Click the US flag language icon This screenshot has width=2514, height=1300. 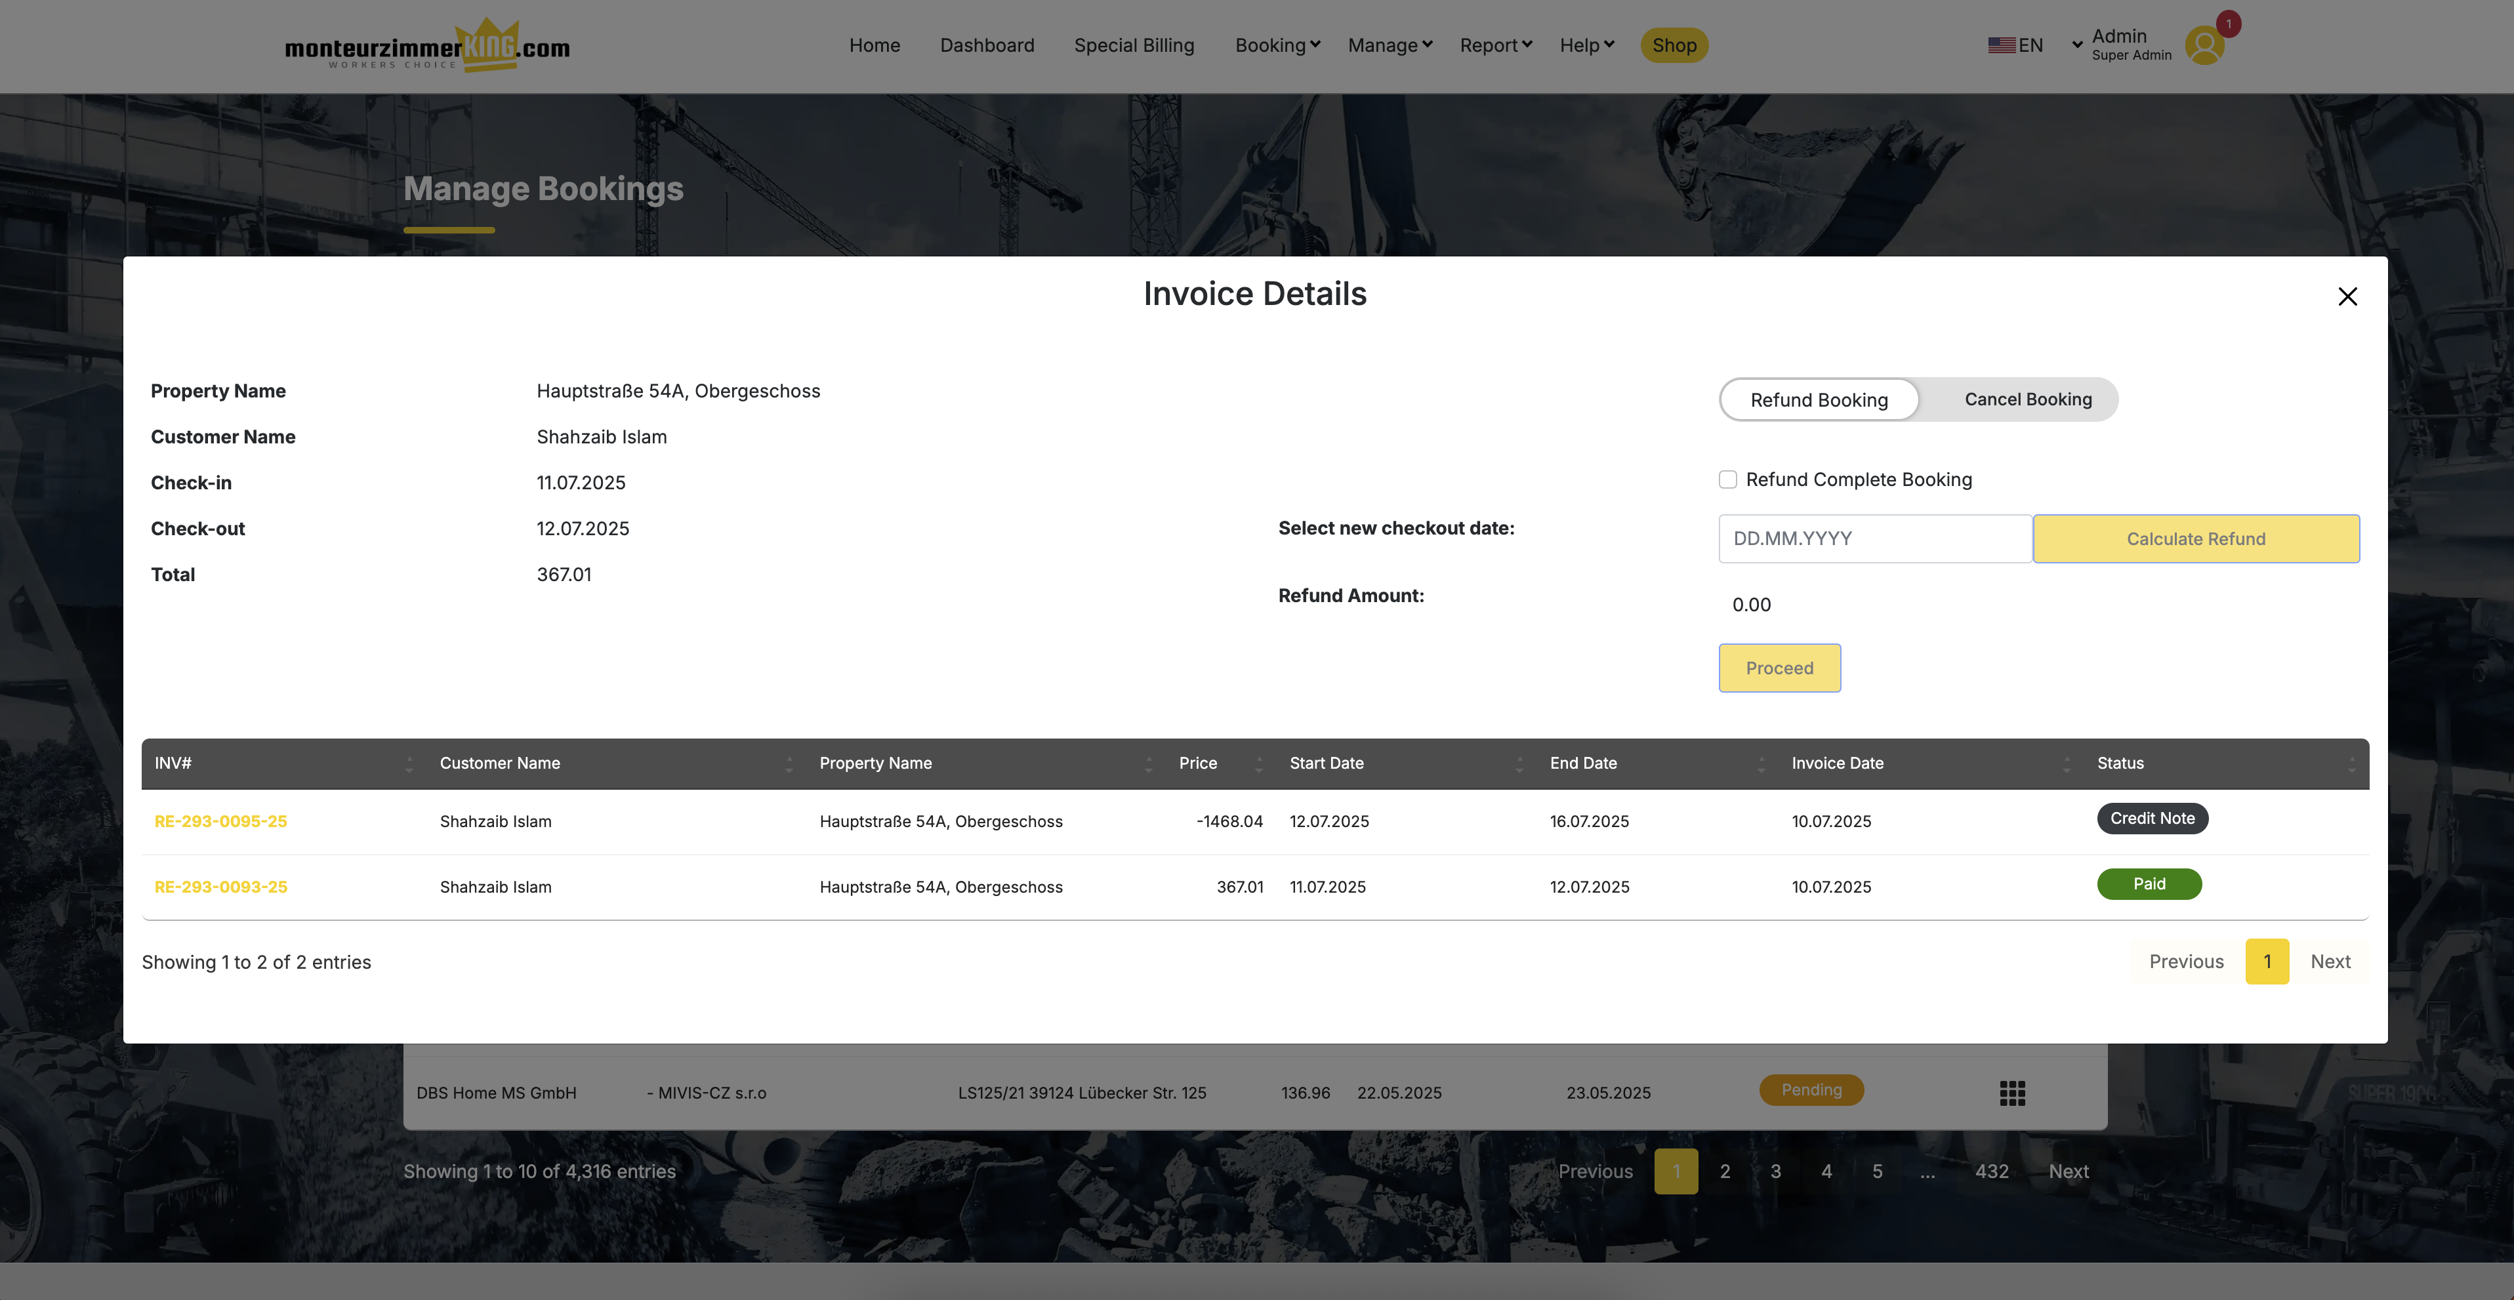2001,45
